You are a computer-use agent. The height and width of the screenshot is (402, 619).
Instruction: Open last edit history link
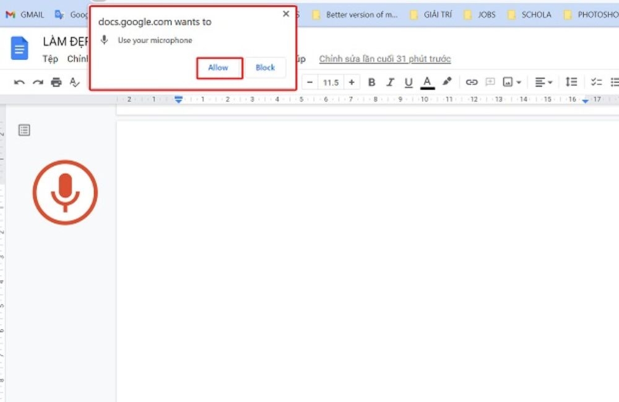click(385, 59)
